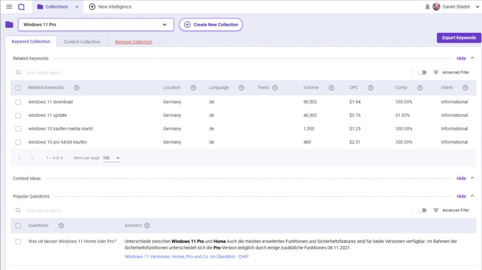Click the $3.76 CPC value
Image resolution: width=482 pixels, height=270 pixels.
click(355, 115)
